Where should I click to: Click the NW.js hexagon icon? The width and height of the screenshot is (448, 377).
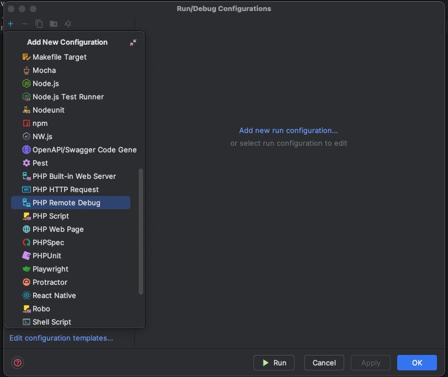pyautogui.click(x=27, y=136)
